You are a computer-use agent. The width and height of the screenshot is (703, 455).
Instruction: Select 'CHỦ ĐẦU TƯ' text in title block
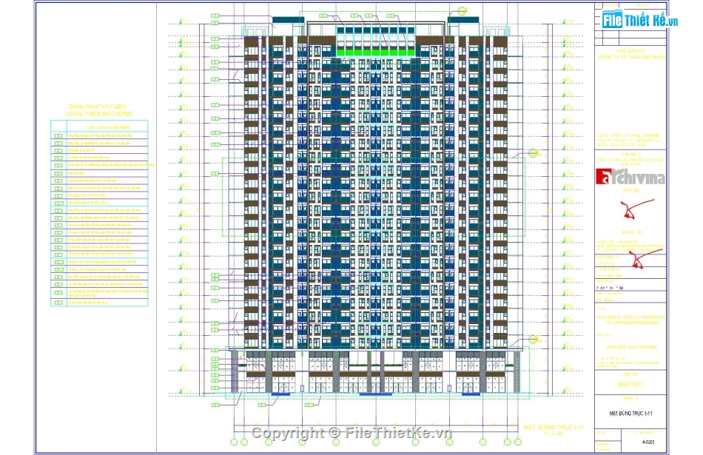[x=630, y=51]
